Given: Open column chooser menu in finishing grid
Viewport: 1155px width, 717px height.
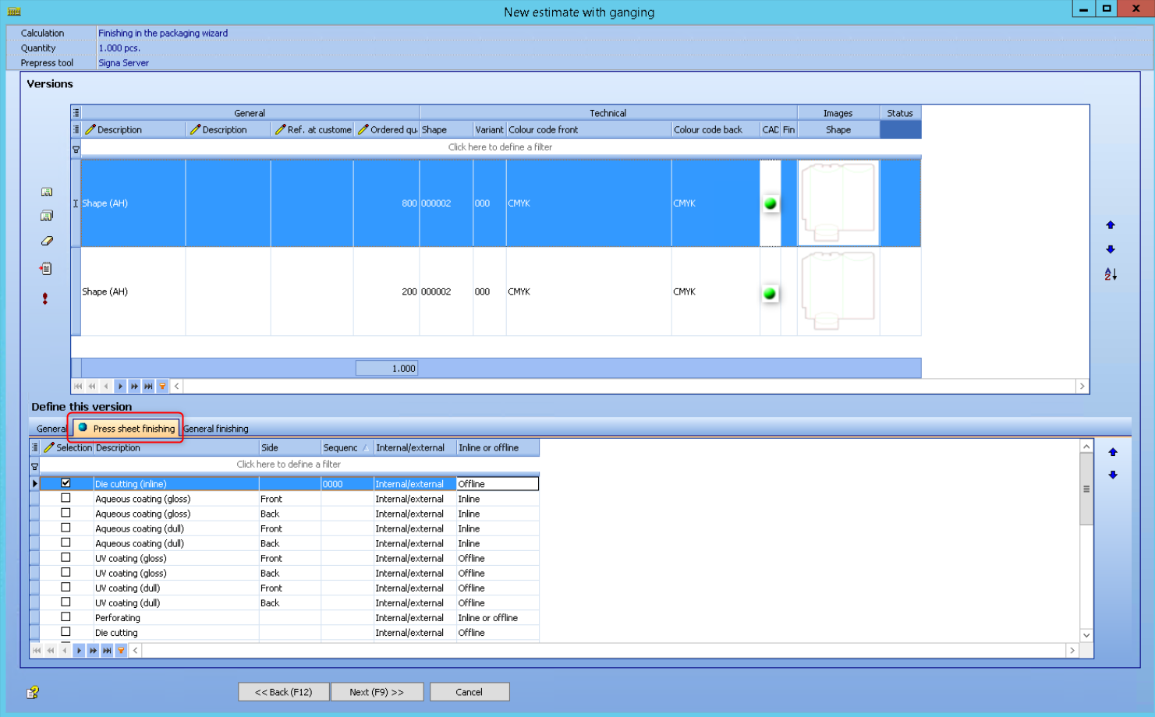Looking at the screenshot, I should coord(34,447).
